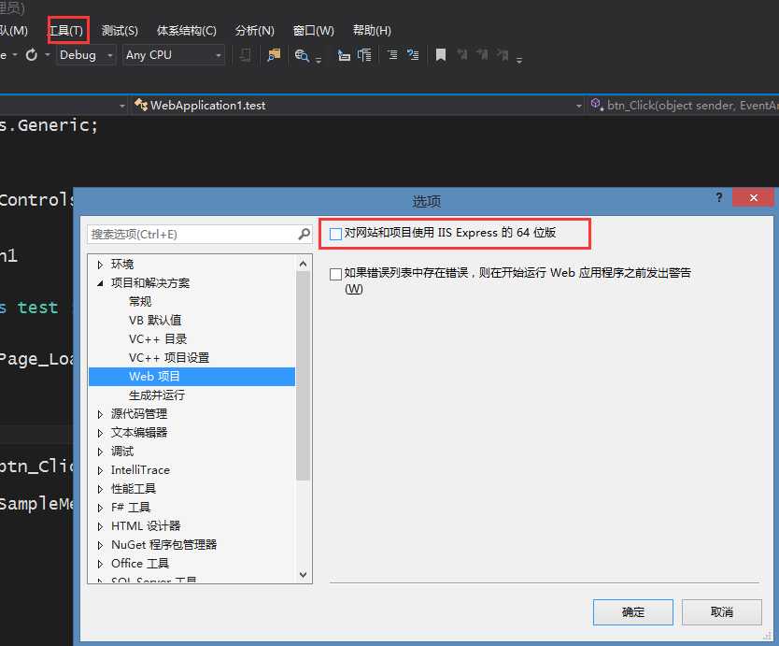Screen dimensions: 779x646
Task: Expand the IntelliTrace node
Action: point(100,470)
